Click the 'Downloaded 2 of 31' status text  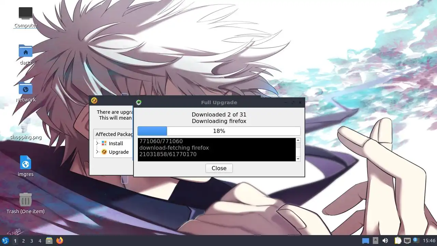219,114
